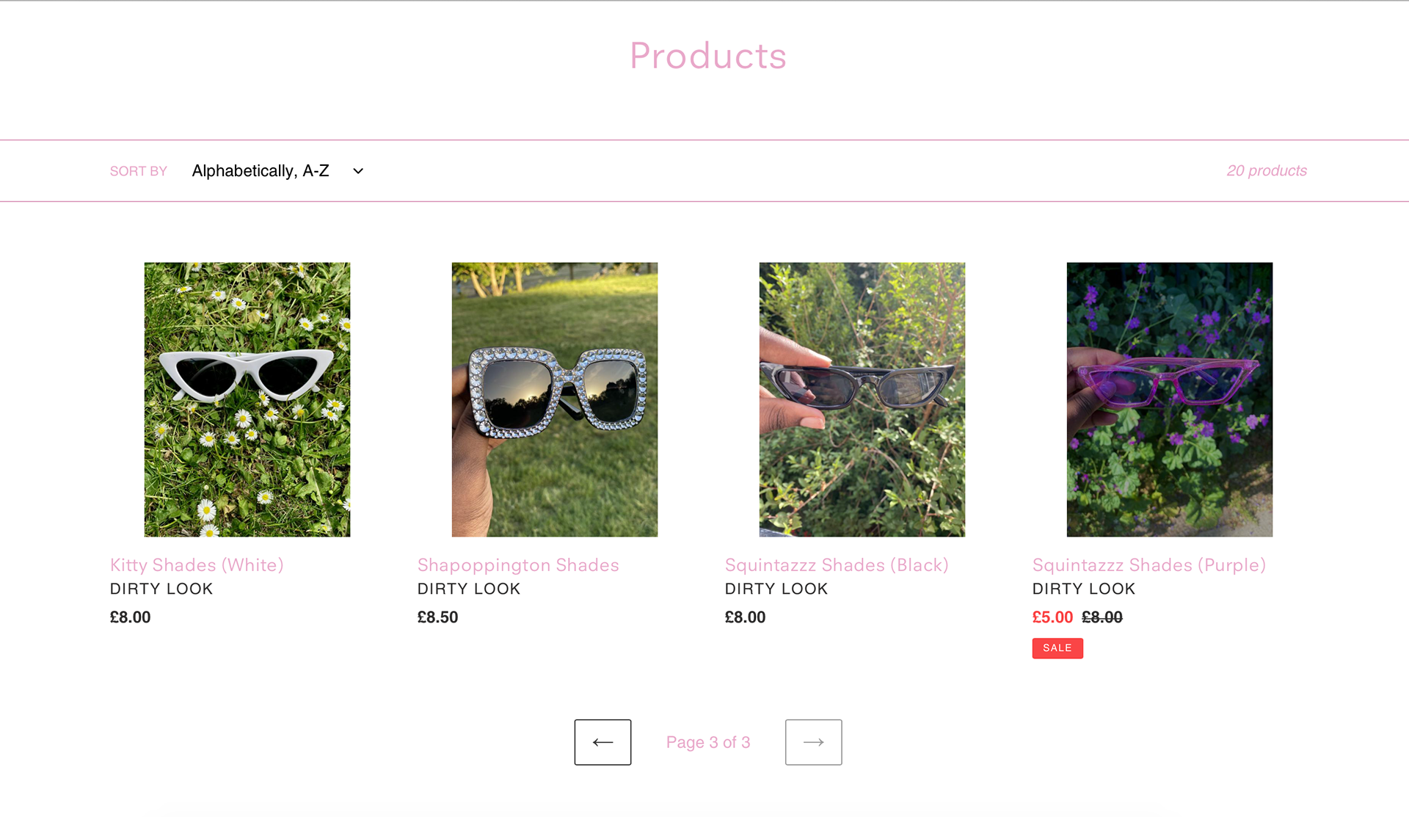Click the sort dropdown chevron arrow
Screen dimensions: 1409x817
358,171
